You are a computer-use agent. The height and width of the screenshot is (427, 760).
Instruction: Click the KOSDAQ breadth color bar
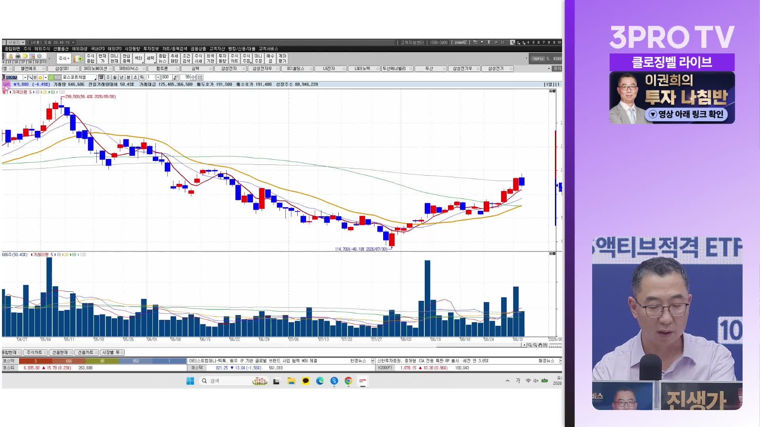pos(102,361)
